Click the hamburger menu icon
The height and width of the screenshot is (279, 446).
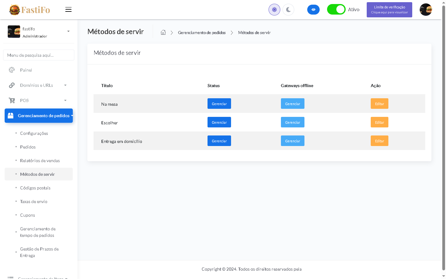click(68, 10)
